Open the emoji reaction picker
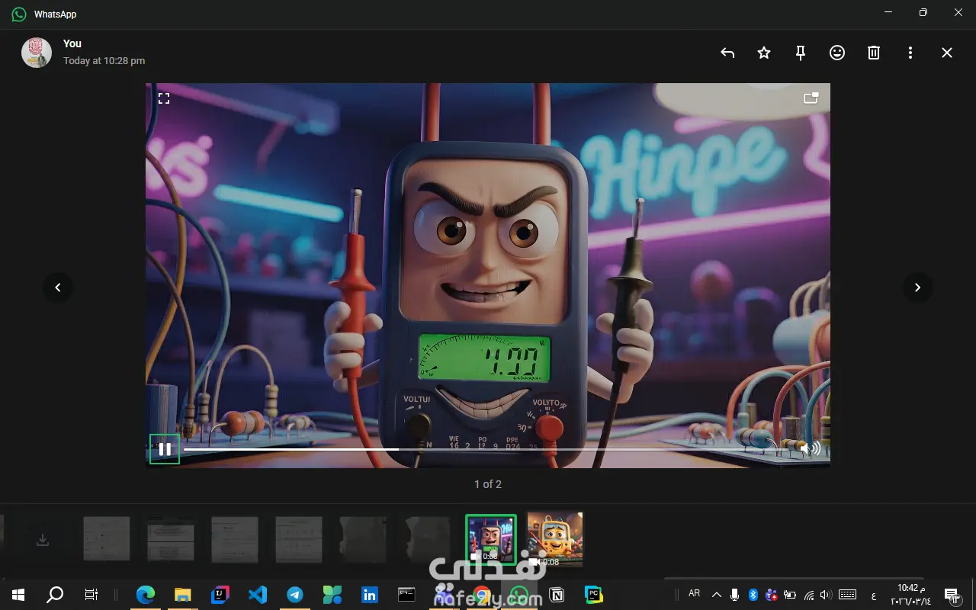976x610 pixels. pos(837,53)
